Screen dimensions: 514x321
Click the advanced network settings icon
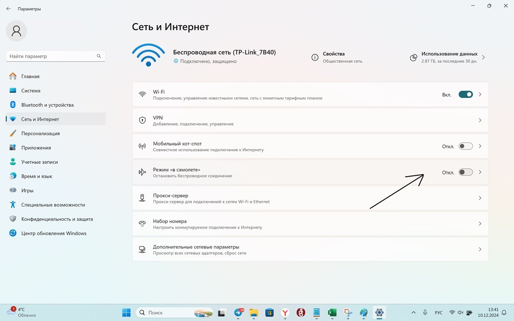[142, 249]
